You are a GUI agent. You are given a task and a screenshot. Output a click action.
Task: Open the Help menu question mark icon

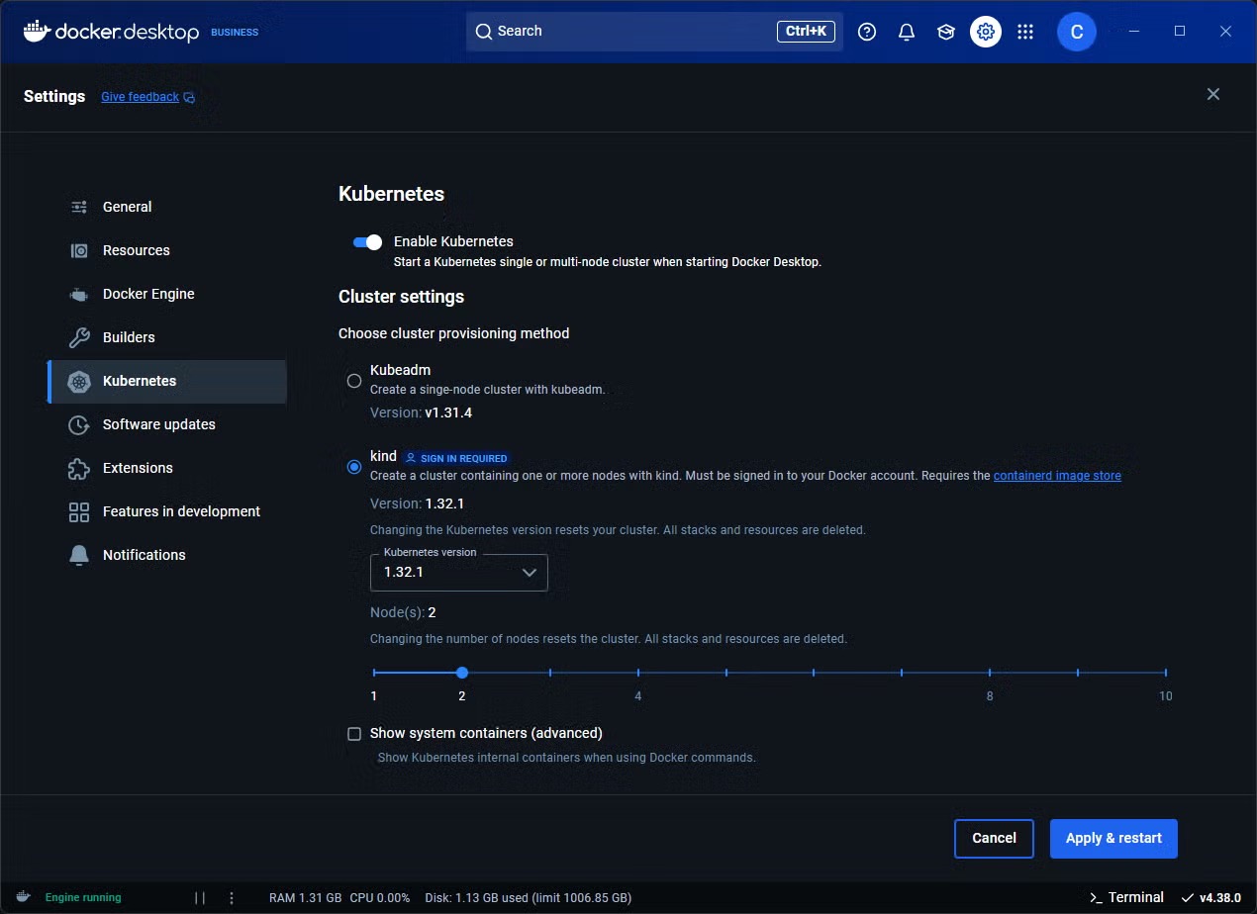[x=867, y=32]
